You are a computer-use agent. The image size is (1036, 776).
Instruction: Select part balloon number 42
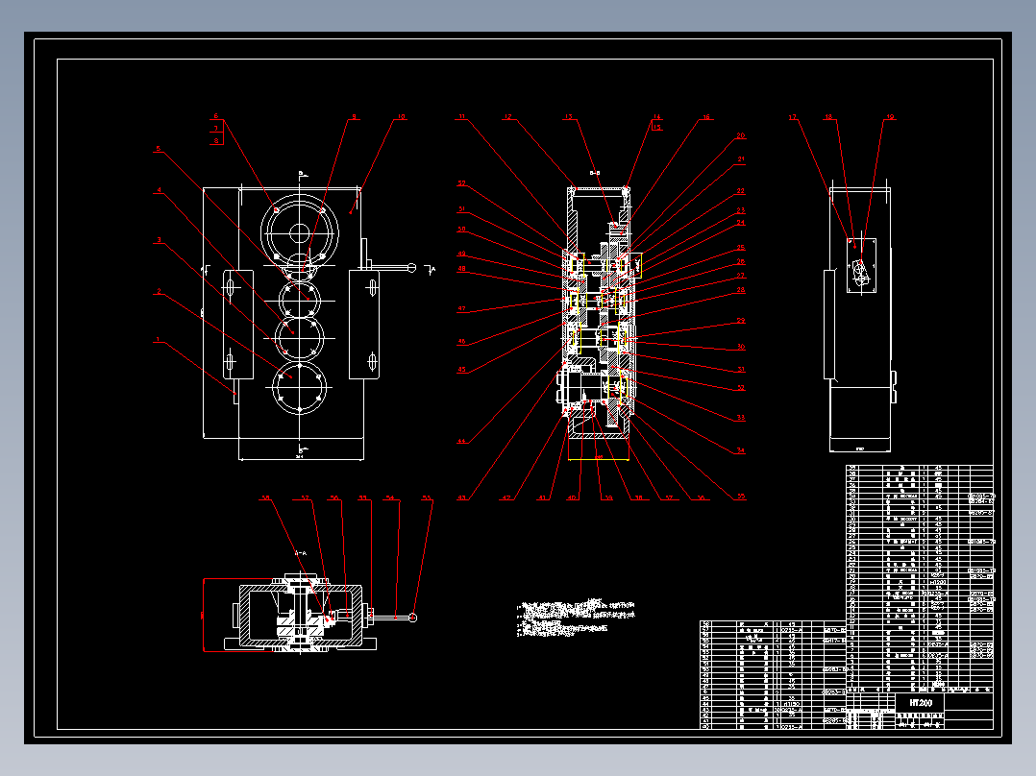pyautogui.click(x=506, y=497)
